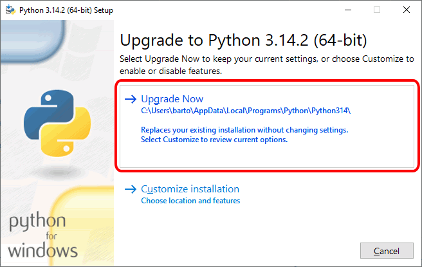This screenshot has width=422, height=267.
Task: Start the upgrade via Upgrade Now label
Action: pos(172,99)
